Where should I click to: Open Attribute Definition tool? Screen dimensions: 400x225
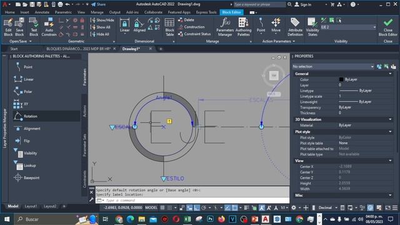click(x=295, y=27)
